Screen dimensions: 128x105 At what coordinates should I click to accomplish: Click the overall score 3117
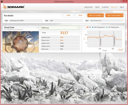point(64,33)
